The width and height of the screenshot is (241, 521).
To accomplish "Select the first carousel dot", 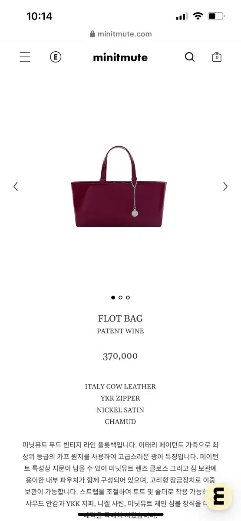I will tap(113, 297).
